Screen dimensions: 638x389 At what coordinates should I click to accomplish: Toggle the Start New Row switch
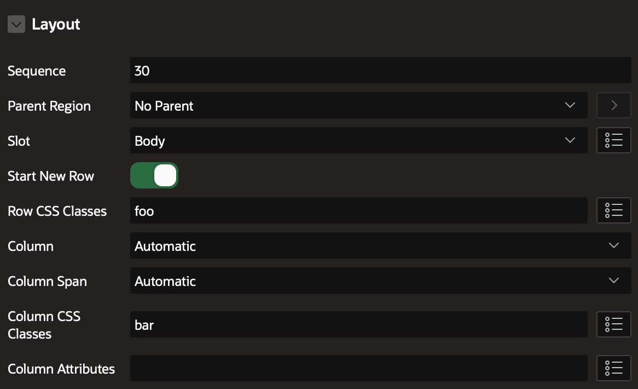[154, 176]
